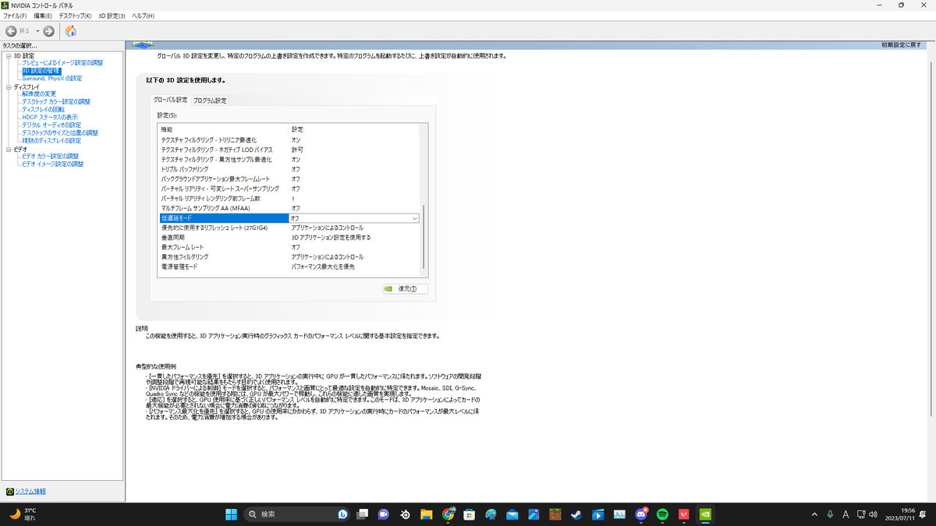Screen dimensions: 936x526
Task: Open Surround, PhysX の設定 link
Action: [51, 79]
